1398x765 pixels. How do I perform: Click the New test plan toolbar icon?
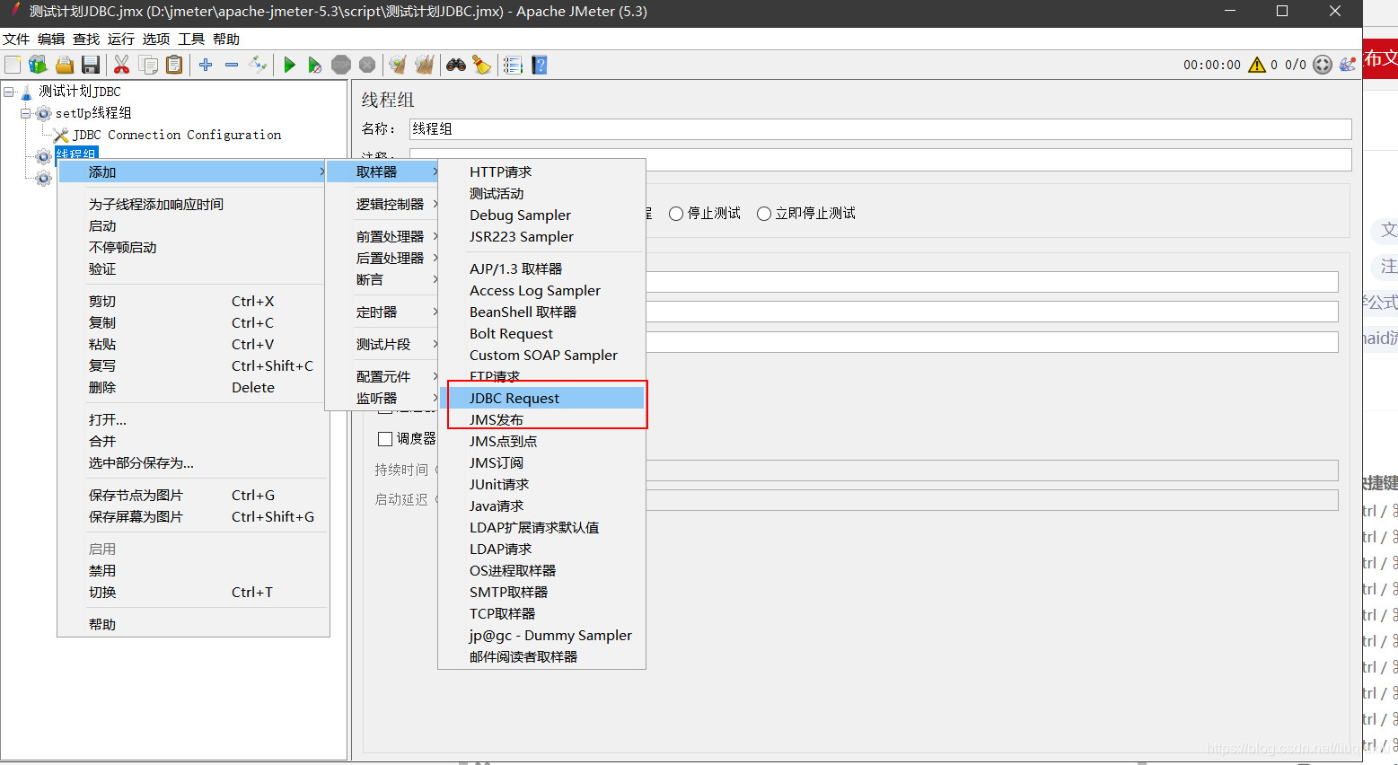click(13, 65)
